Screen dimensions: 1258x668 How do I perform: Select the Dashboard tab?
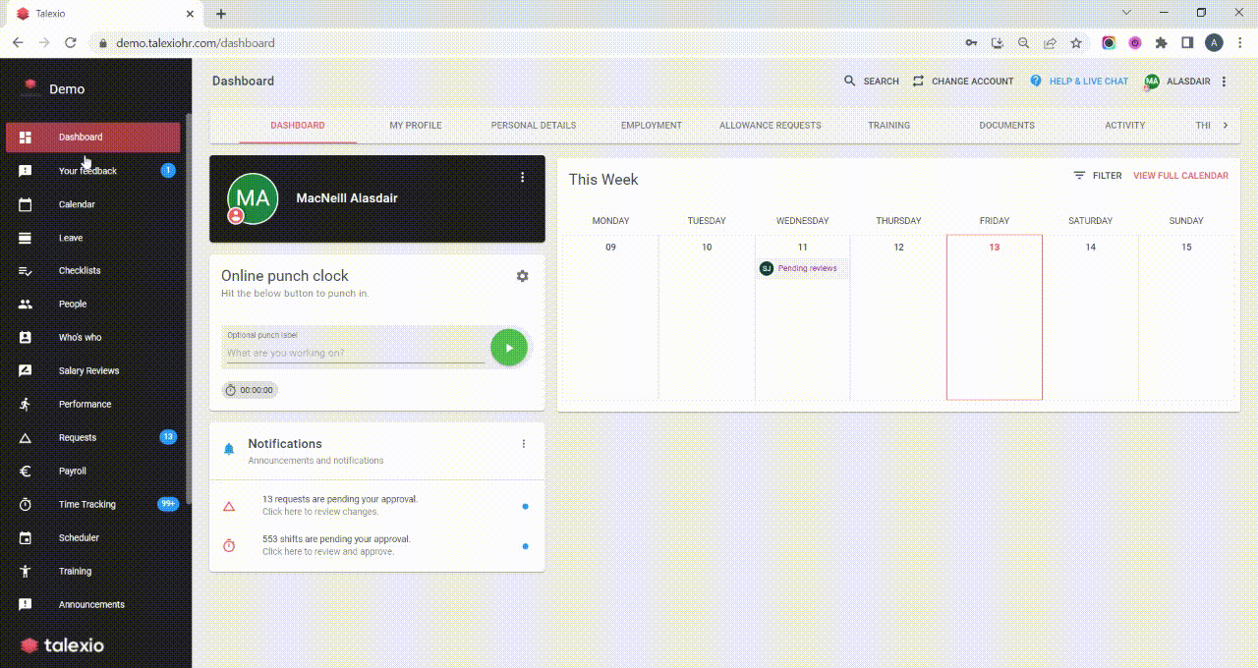(298, 126)
